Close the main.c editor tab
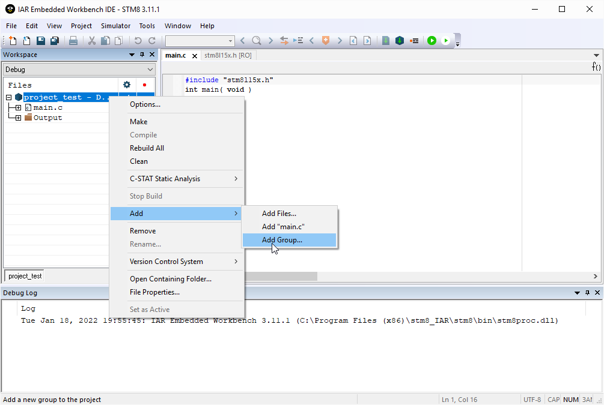The image size is (604, 405). 195,56
